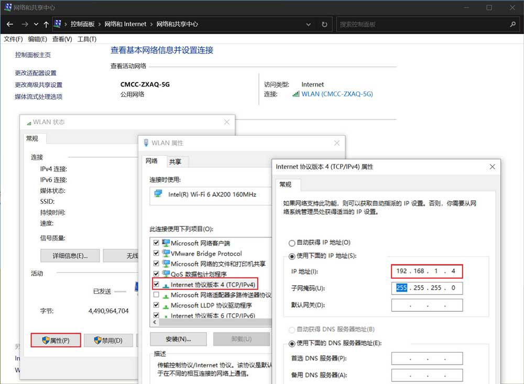Click 禁用(D) button in WLAN 状态

(108, 340)
